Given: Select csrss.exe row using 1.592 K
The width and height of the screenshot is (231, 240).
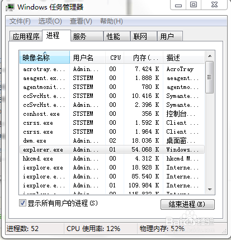Looking at the screenshot, I should coord(112,123).
